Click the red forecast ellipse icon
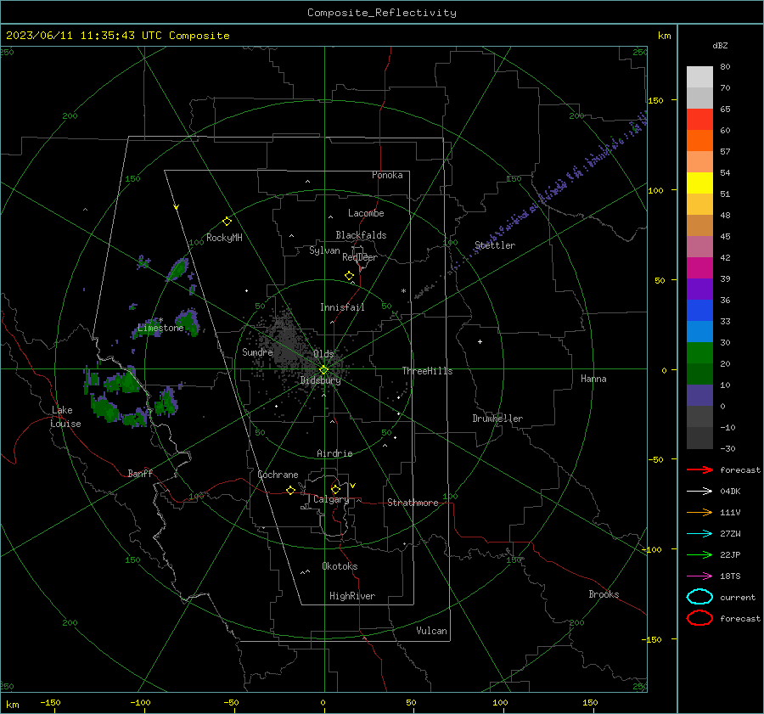The height and width of the screenshot is (714, 764). 699,618
